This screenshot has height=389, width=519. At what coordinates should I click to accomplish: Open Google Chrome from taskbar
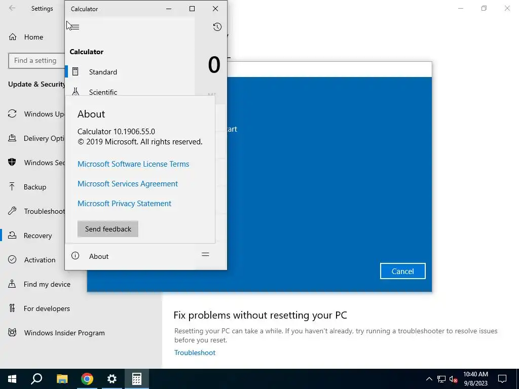pos(87,379)
